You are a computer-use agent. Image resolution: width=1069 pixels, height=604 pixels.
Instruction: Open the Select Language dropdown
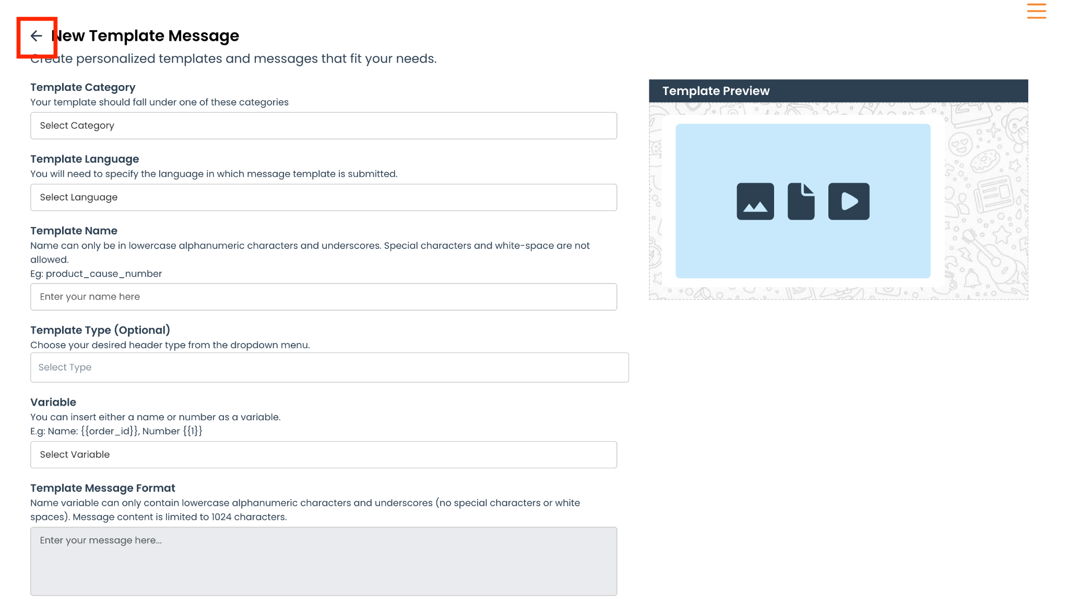coord(324,197)
